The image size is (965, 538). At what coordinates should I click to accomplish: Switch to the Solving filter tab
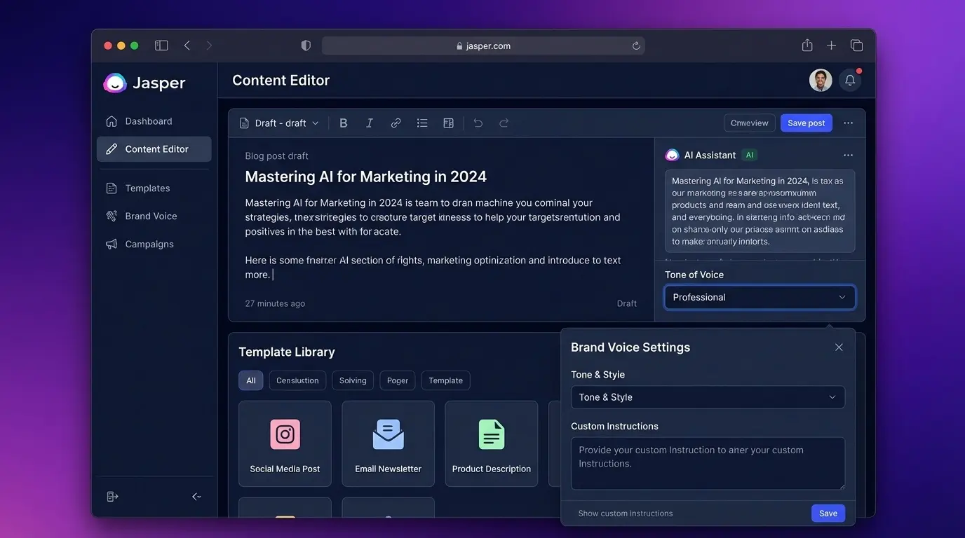point(352,380)
